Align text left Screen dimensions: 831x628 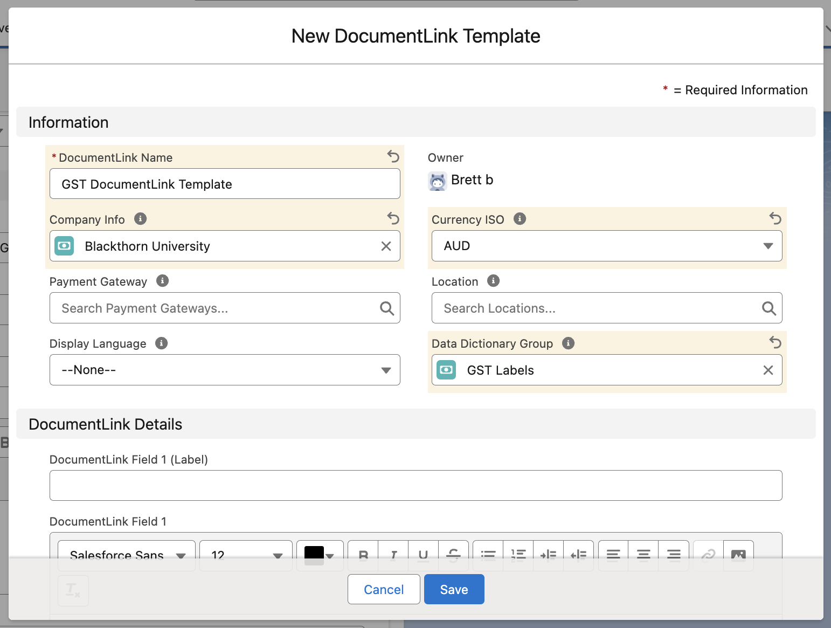click(x=613, y=555)
